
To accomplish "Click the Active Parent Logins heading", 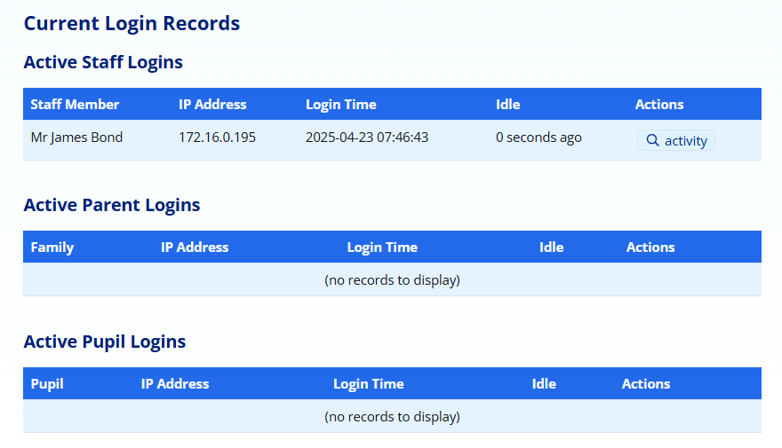I will 112,205.
